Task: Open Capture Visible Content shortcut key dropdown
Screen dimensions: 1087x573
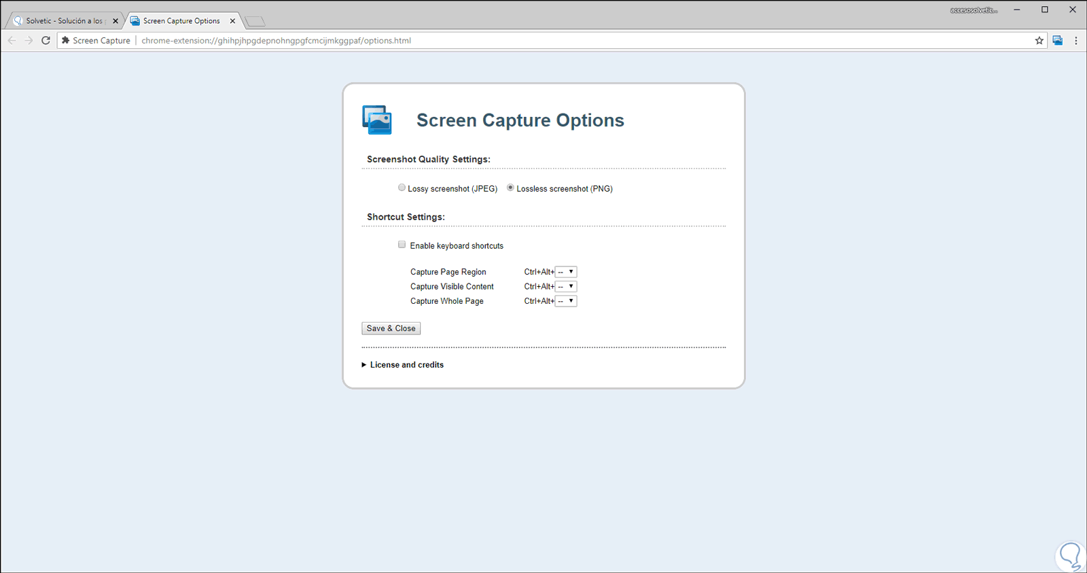Action: [x=566, y=286]
